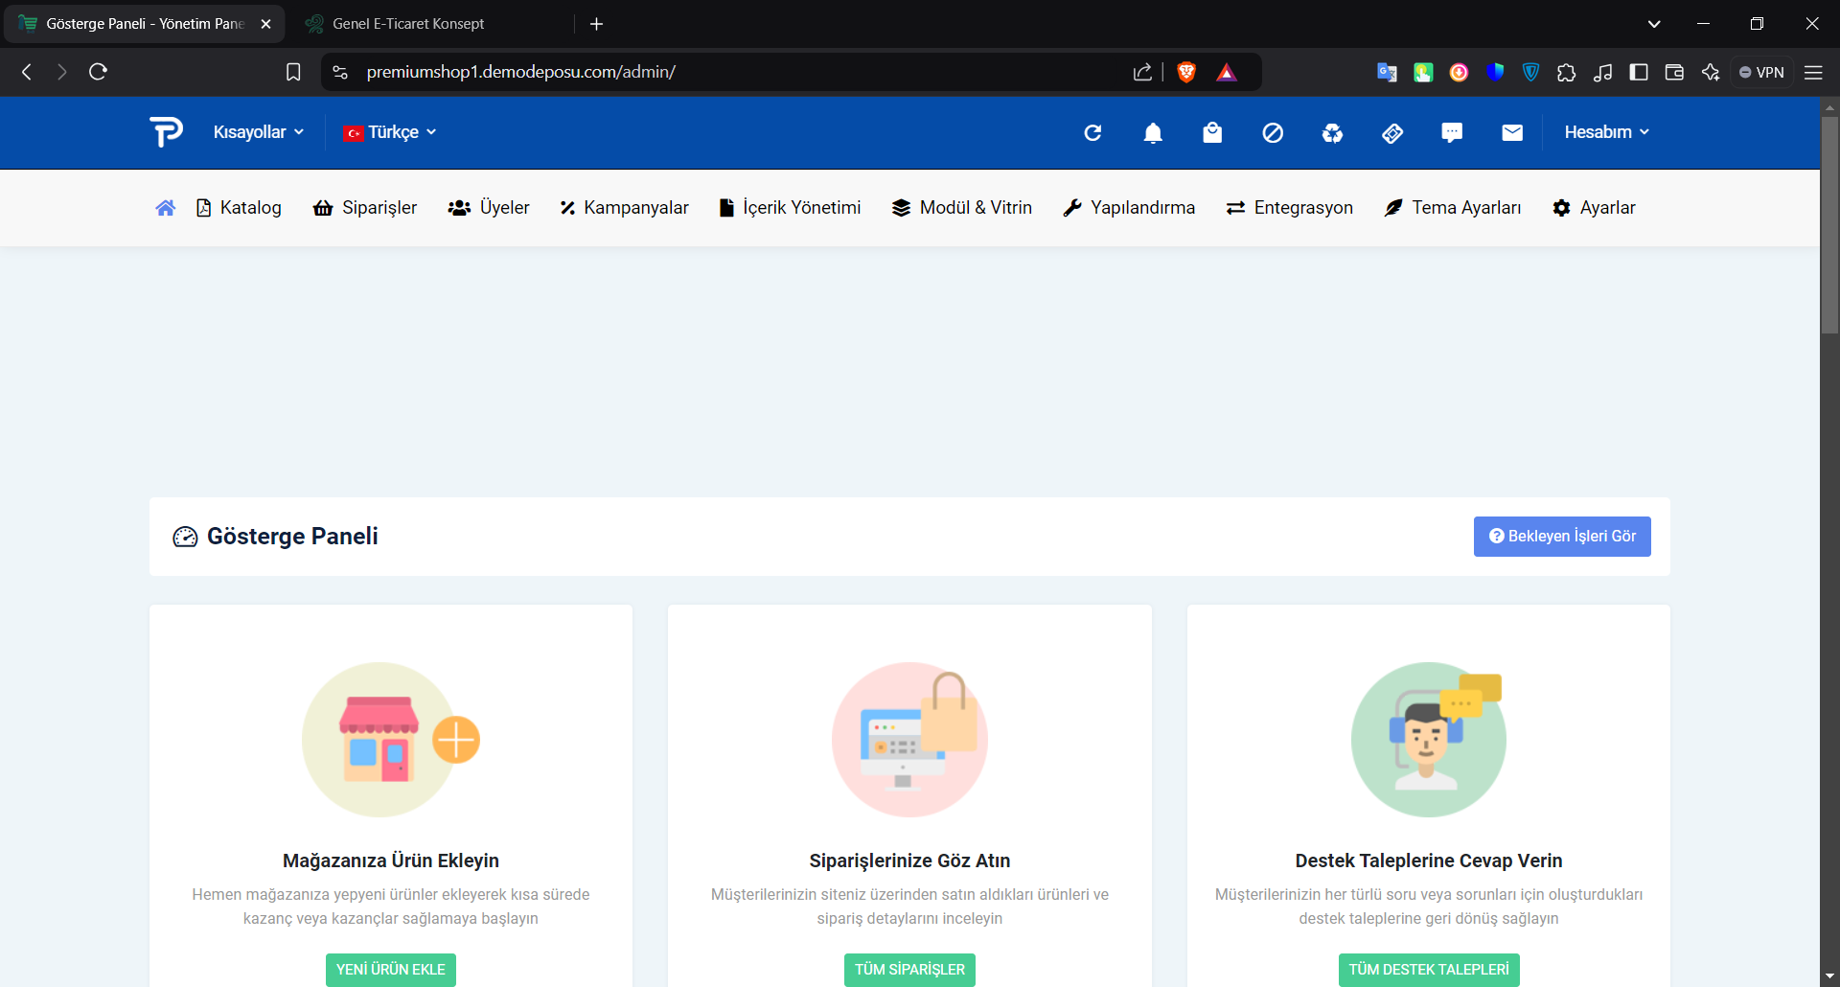Click the shopping bag icon in header

(x=1212, y=133)
